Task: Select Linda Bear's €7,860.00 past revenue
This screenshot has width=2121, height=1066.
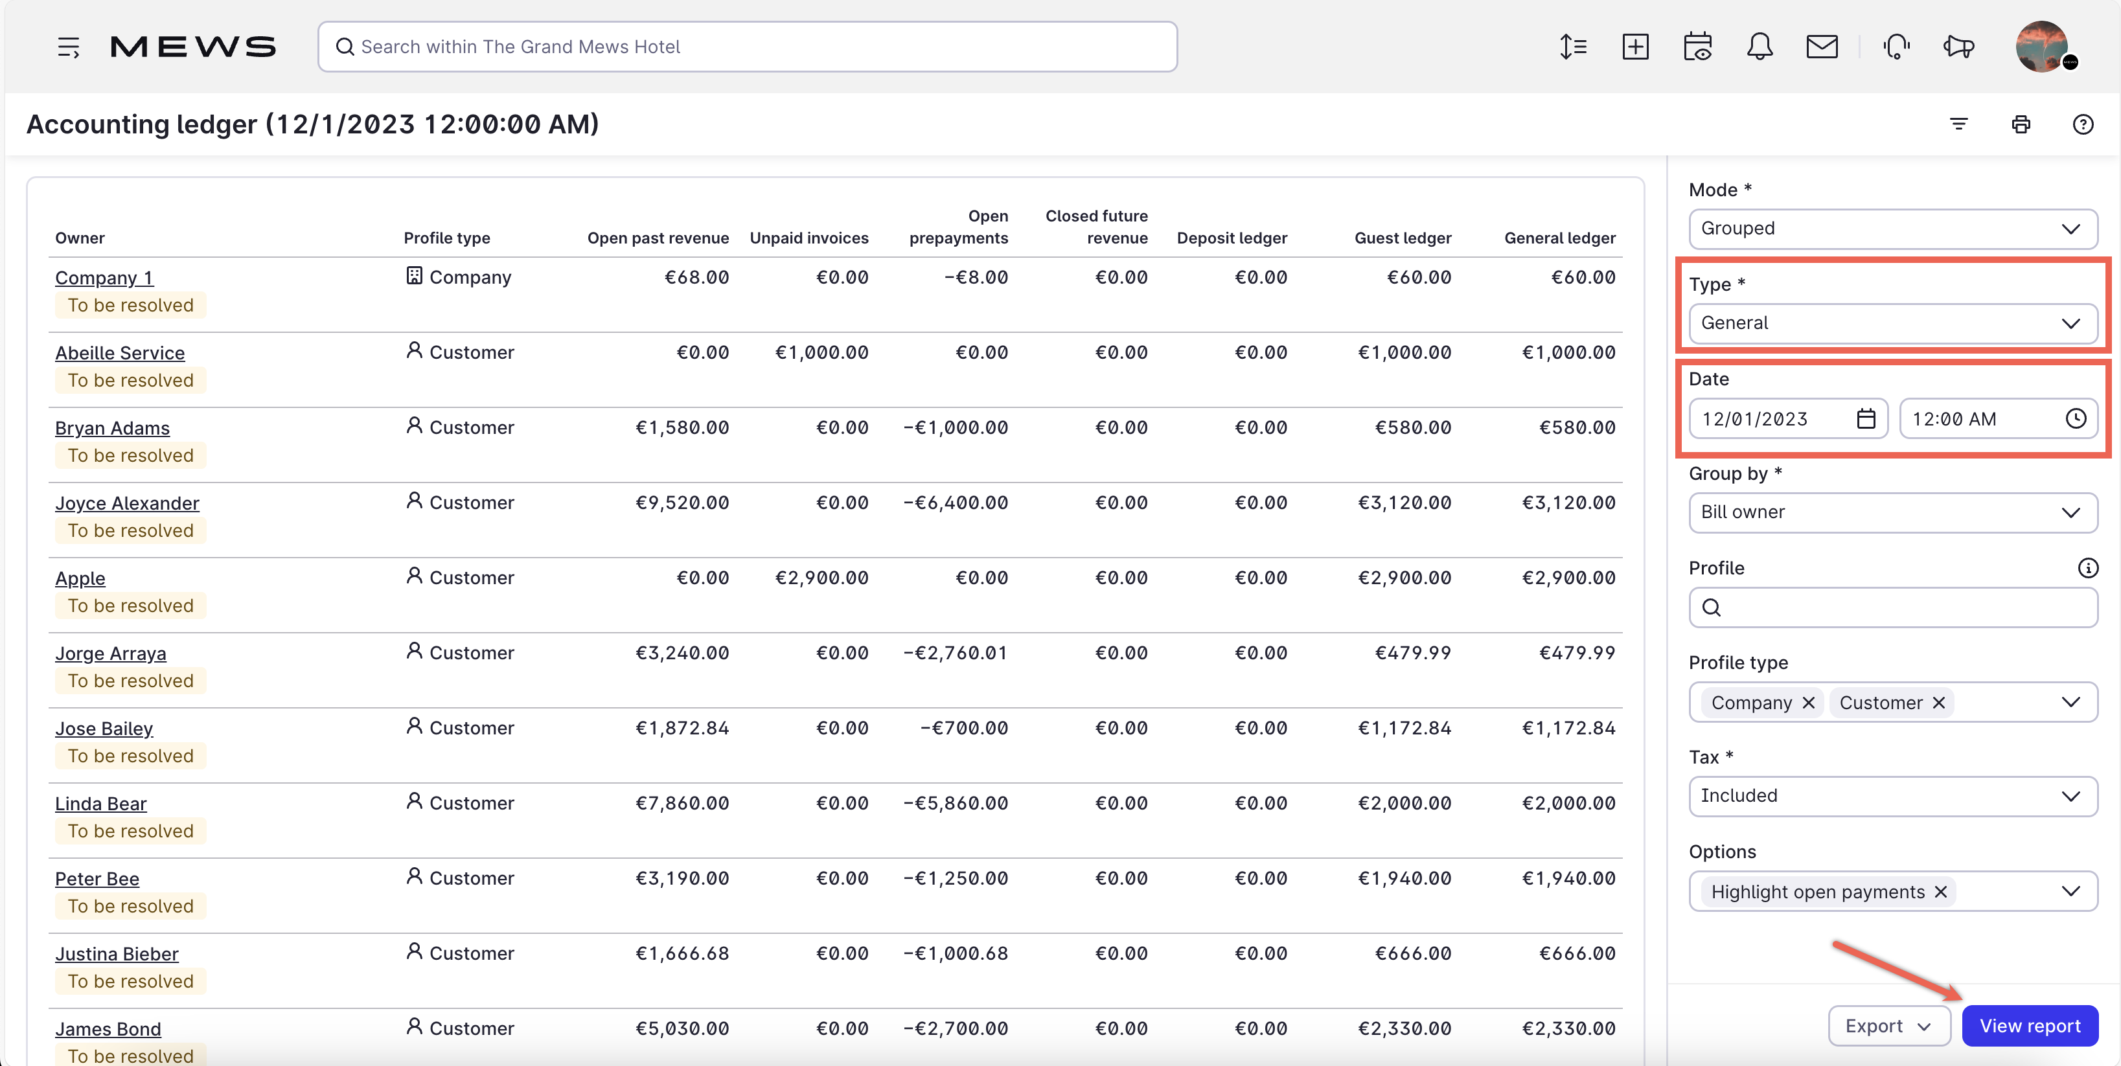Action: pos(682,804)
